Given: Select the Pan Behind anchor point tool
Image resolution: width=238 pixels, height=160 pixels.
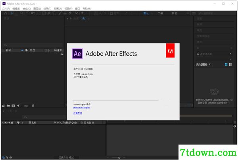Looking at the screenshot, I should click(38, 13).
